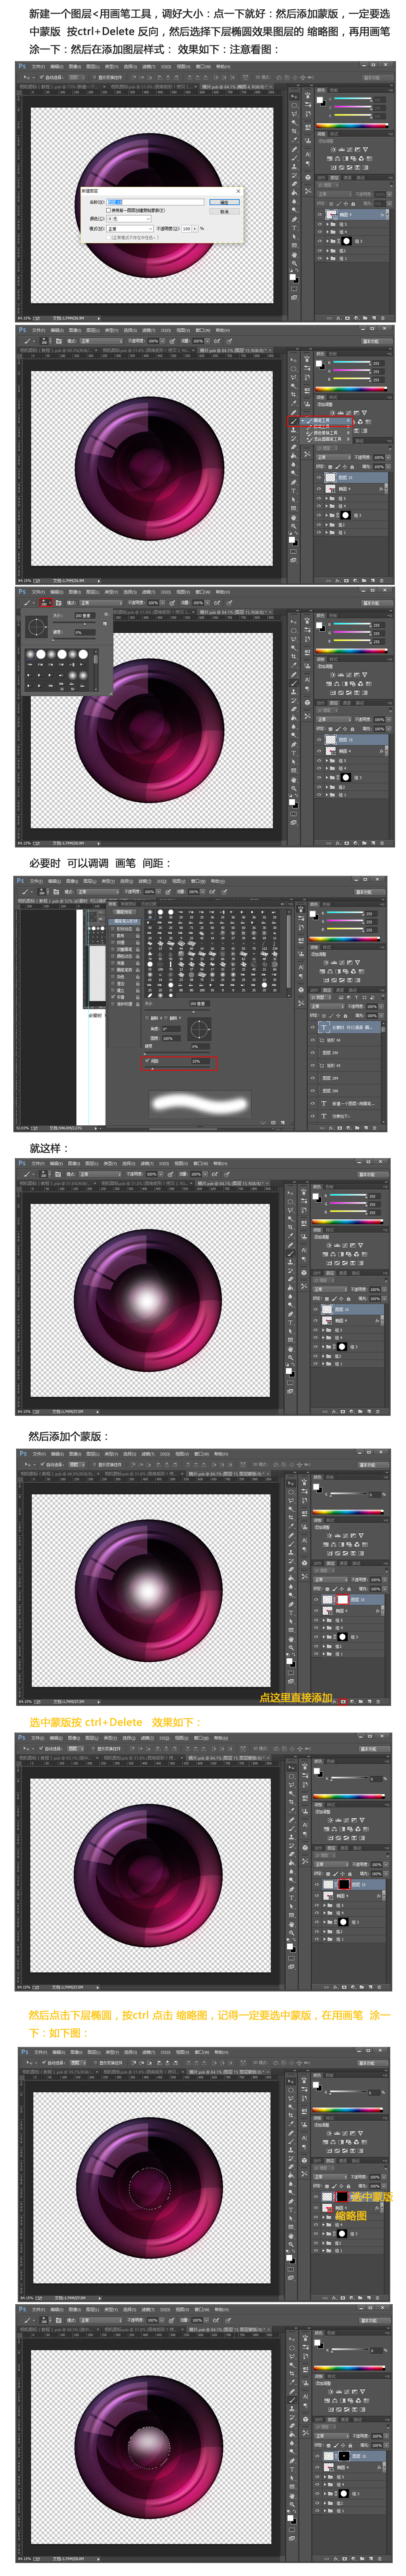Expand a 组 1 group in first screenshot's layers

(x=327, y=259)
